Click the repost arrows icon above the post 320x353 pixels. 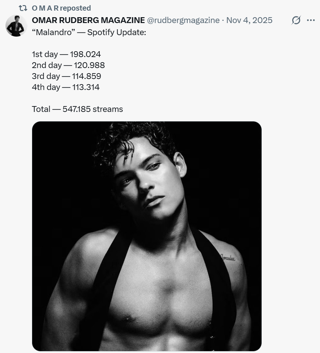pyautogui.click(x=23, y=8)
